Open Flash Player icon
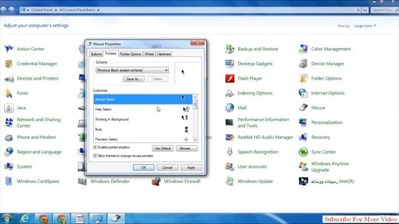 (x=229, y=78)
